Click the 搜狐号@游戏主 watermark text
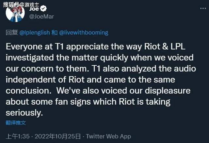Viewport: 209px width, 143px height. click(x=21, y=5)
